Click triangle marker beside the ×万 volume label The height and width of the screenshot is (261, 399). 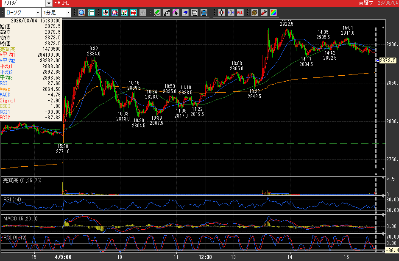pyautogui.click(x=383, y=178)
